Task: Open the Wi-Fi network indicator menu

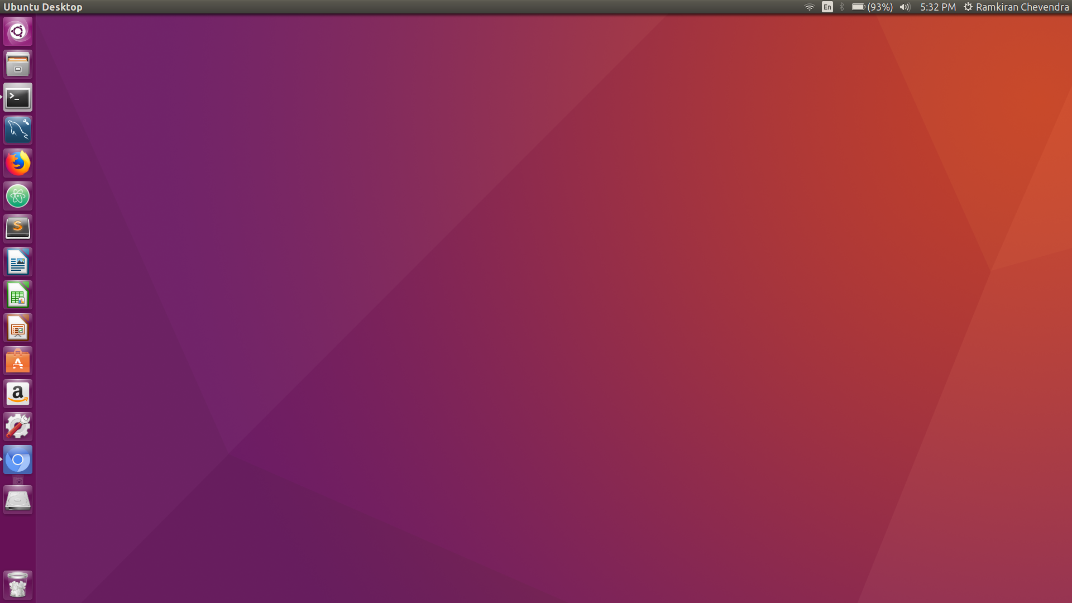Action: coord(809,7)
